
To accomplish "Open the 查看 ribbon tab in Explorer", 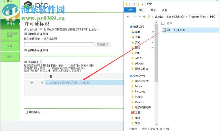I will [165, 10].
